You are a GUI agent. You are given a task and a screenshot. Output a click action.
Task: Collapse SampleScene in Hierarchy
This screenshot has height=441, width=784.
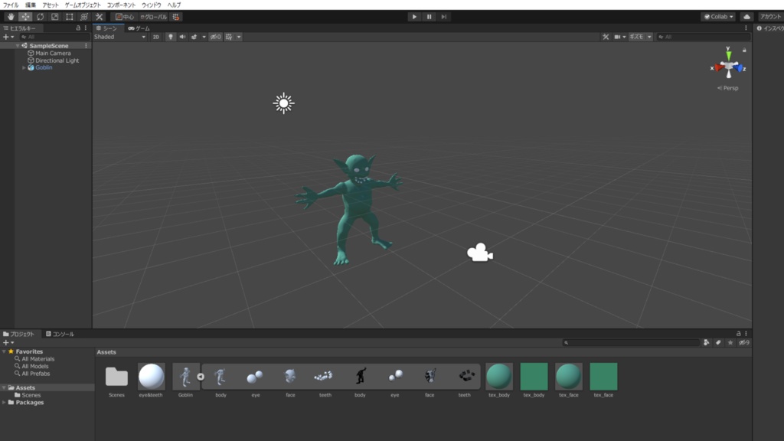[18, 45]
